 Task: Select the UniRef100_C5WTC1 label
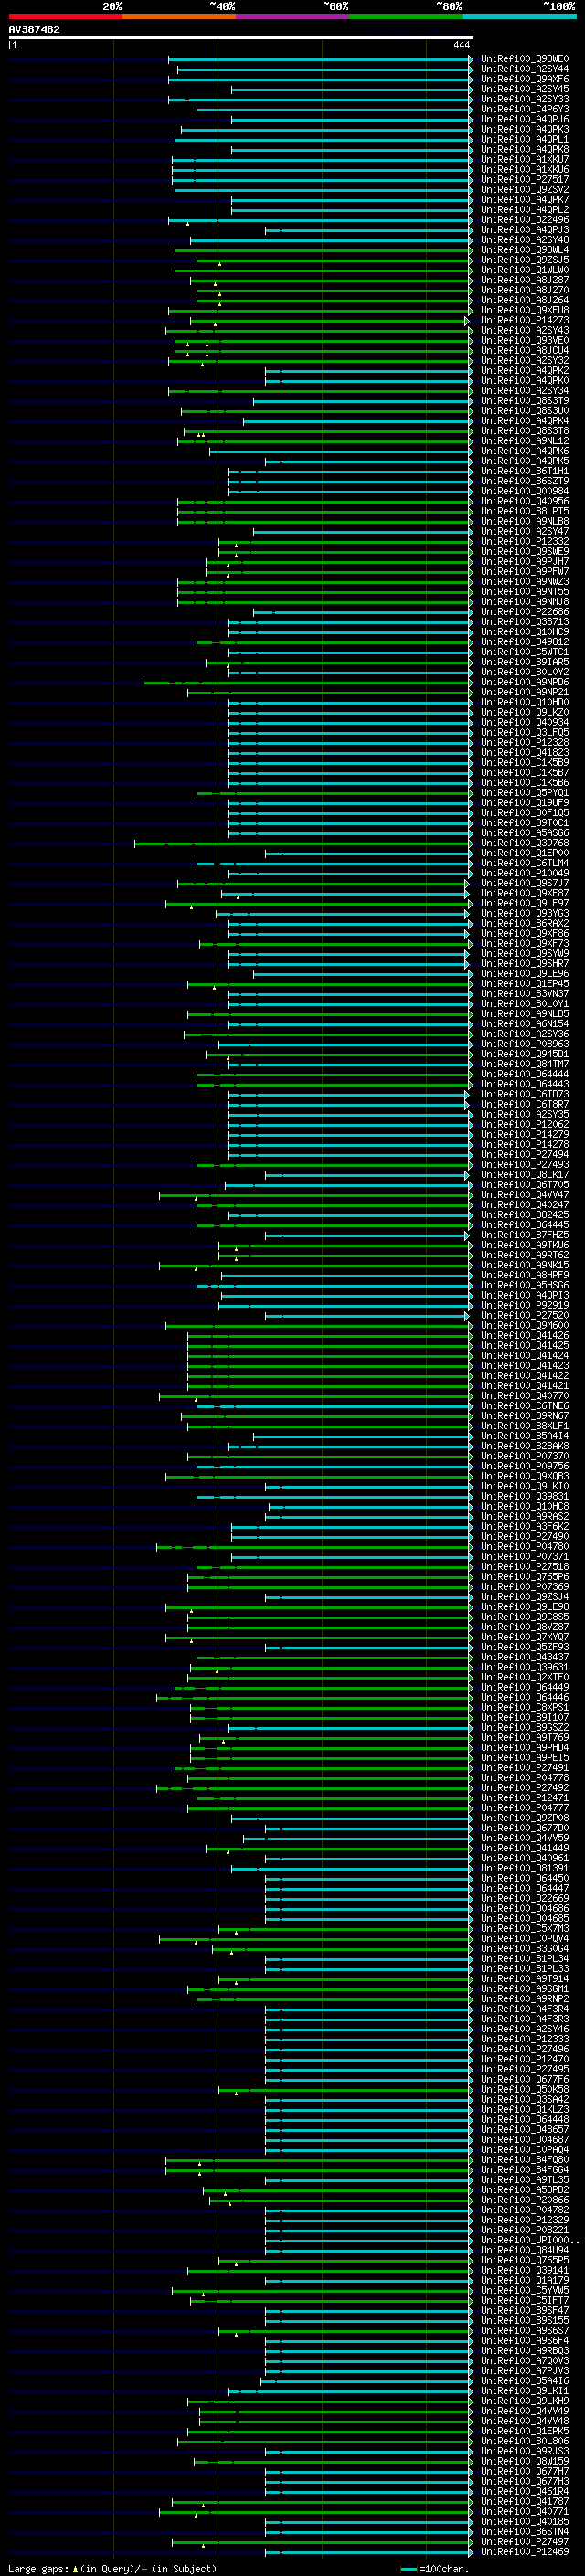pyautogui.click(x=524, y=651)
